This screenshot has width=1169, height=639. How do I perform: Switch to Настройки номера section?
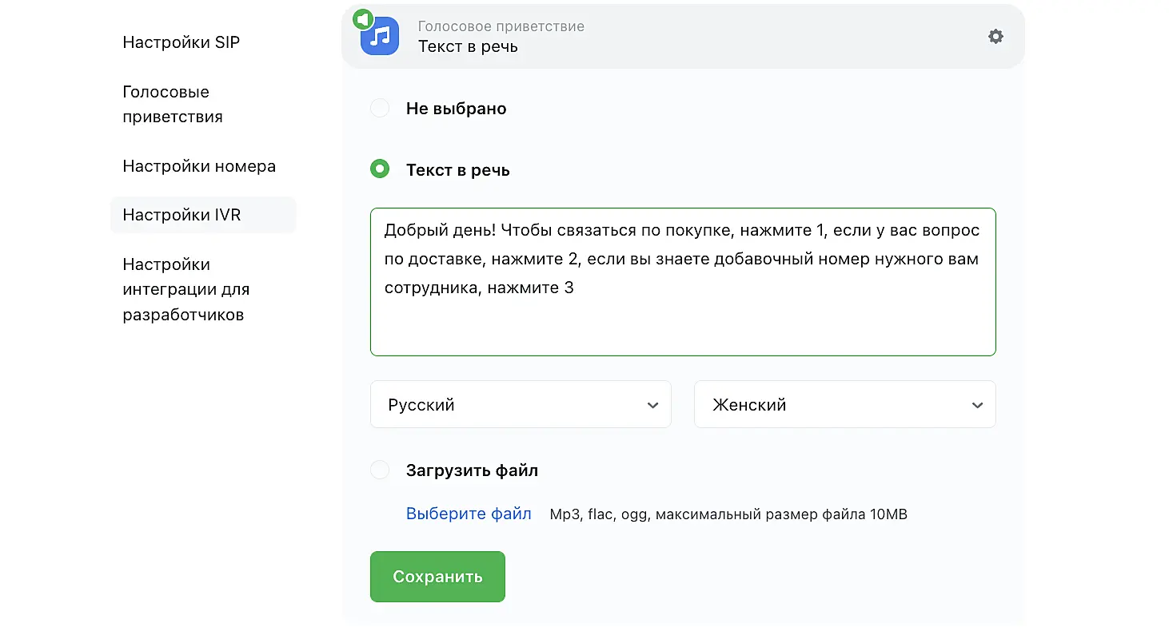point(199,166)
